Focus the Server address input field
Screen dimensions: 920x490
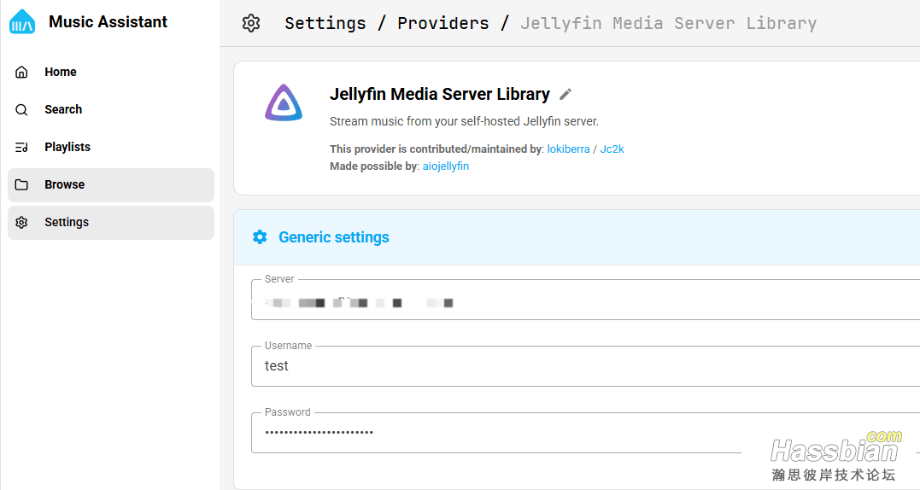click(581, 302)
